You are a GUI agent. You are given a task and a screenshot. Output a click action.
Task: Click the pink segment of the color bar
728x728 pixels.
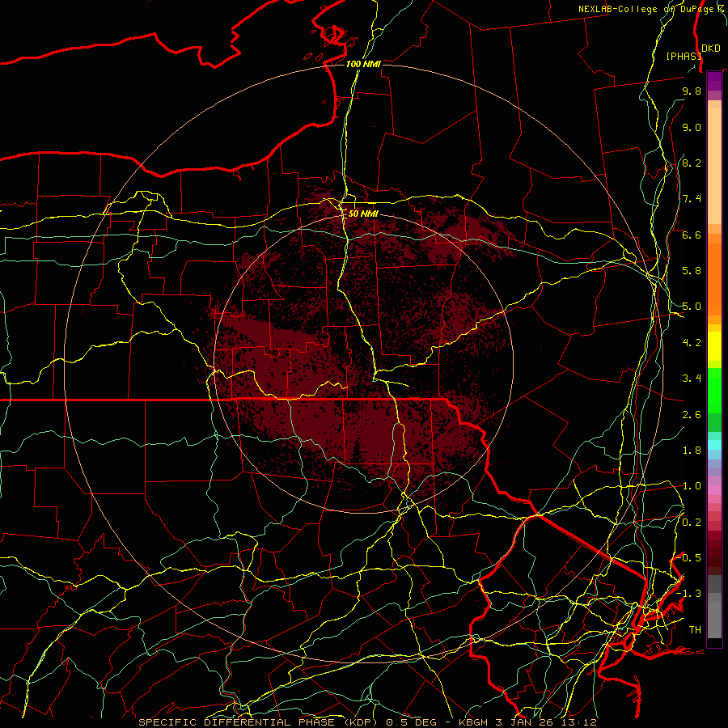[714, 490]
